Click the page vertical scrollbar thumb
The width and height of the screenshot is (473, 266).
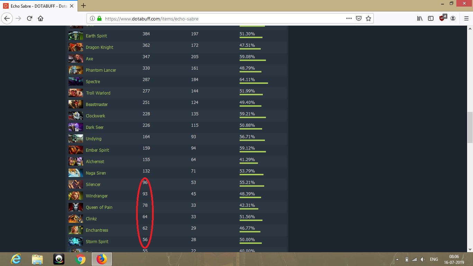tap(470, 127)
